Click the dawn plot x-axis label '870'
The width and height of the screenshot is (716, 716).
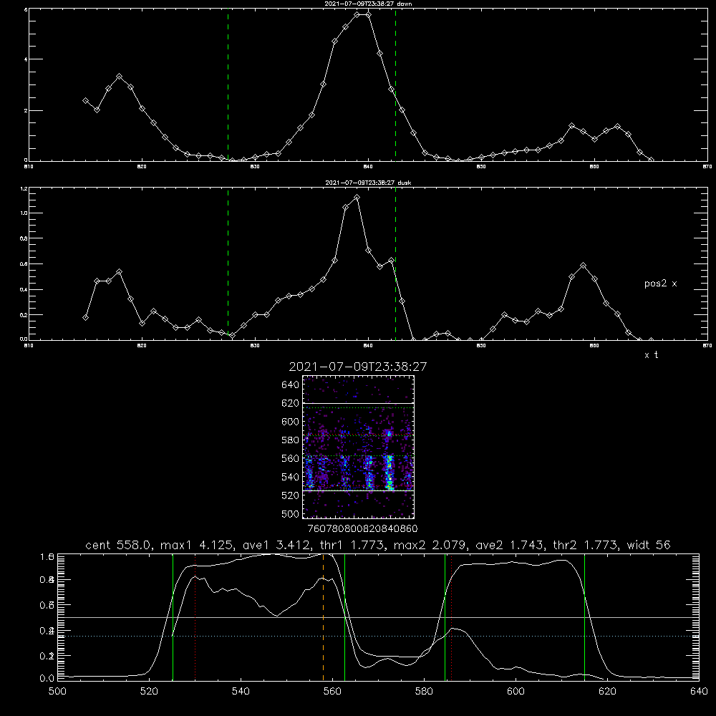coord(707,167)
